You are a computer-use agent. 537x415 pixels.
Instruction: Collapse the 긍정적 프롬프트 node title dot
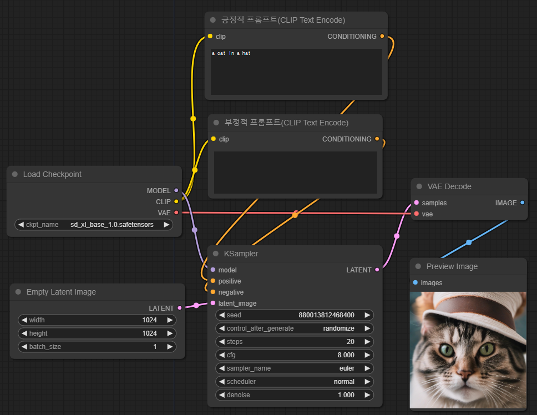point(212,20)
